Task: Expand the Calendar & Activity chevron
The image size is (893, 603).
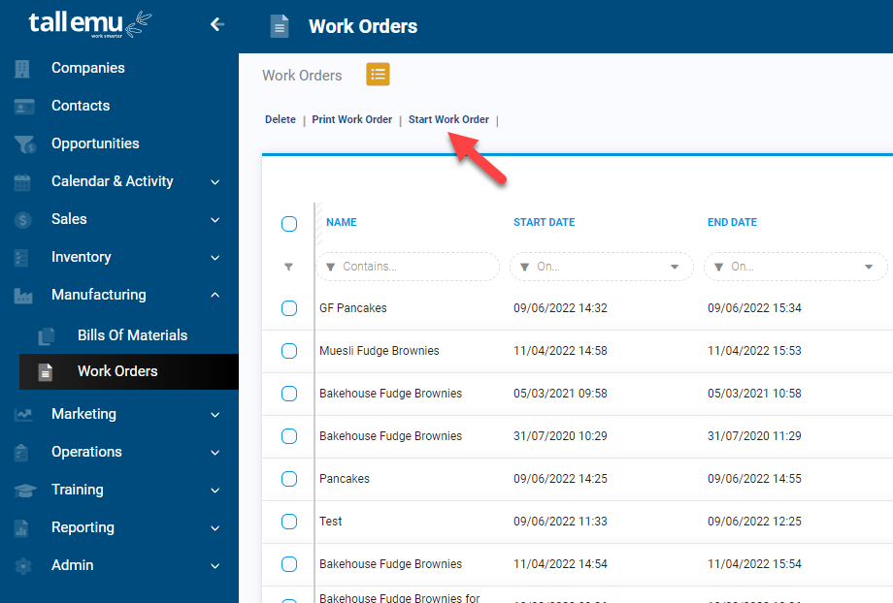Action: 215,182
